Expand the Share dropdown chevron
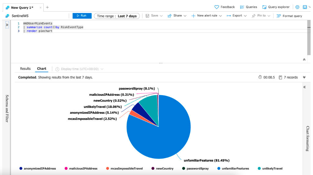Viewport: 313px width, 175px height. pos(185,16)
